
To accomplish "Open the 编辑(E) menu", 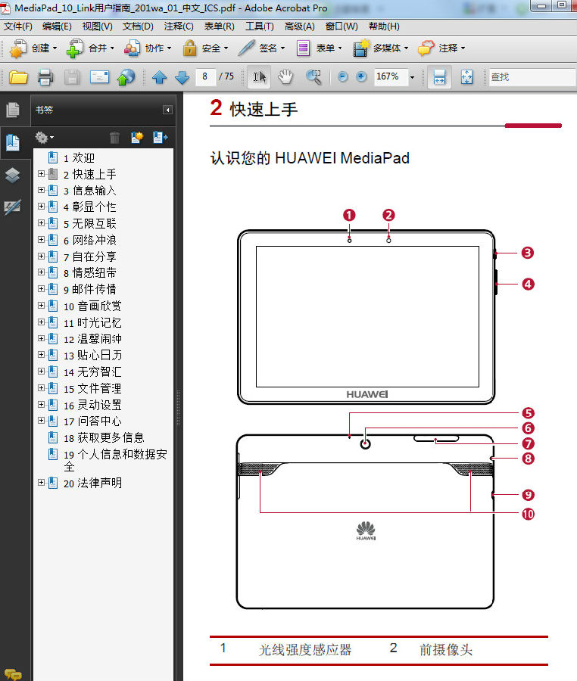I will tap(57, 26).
